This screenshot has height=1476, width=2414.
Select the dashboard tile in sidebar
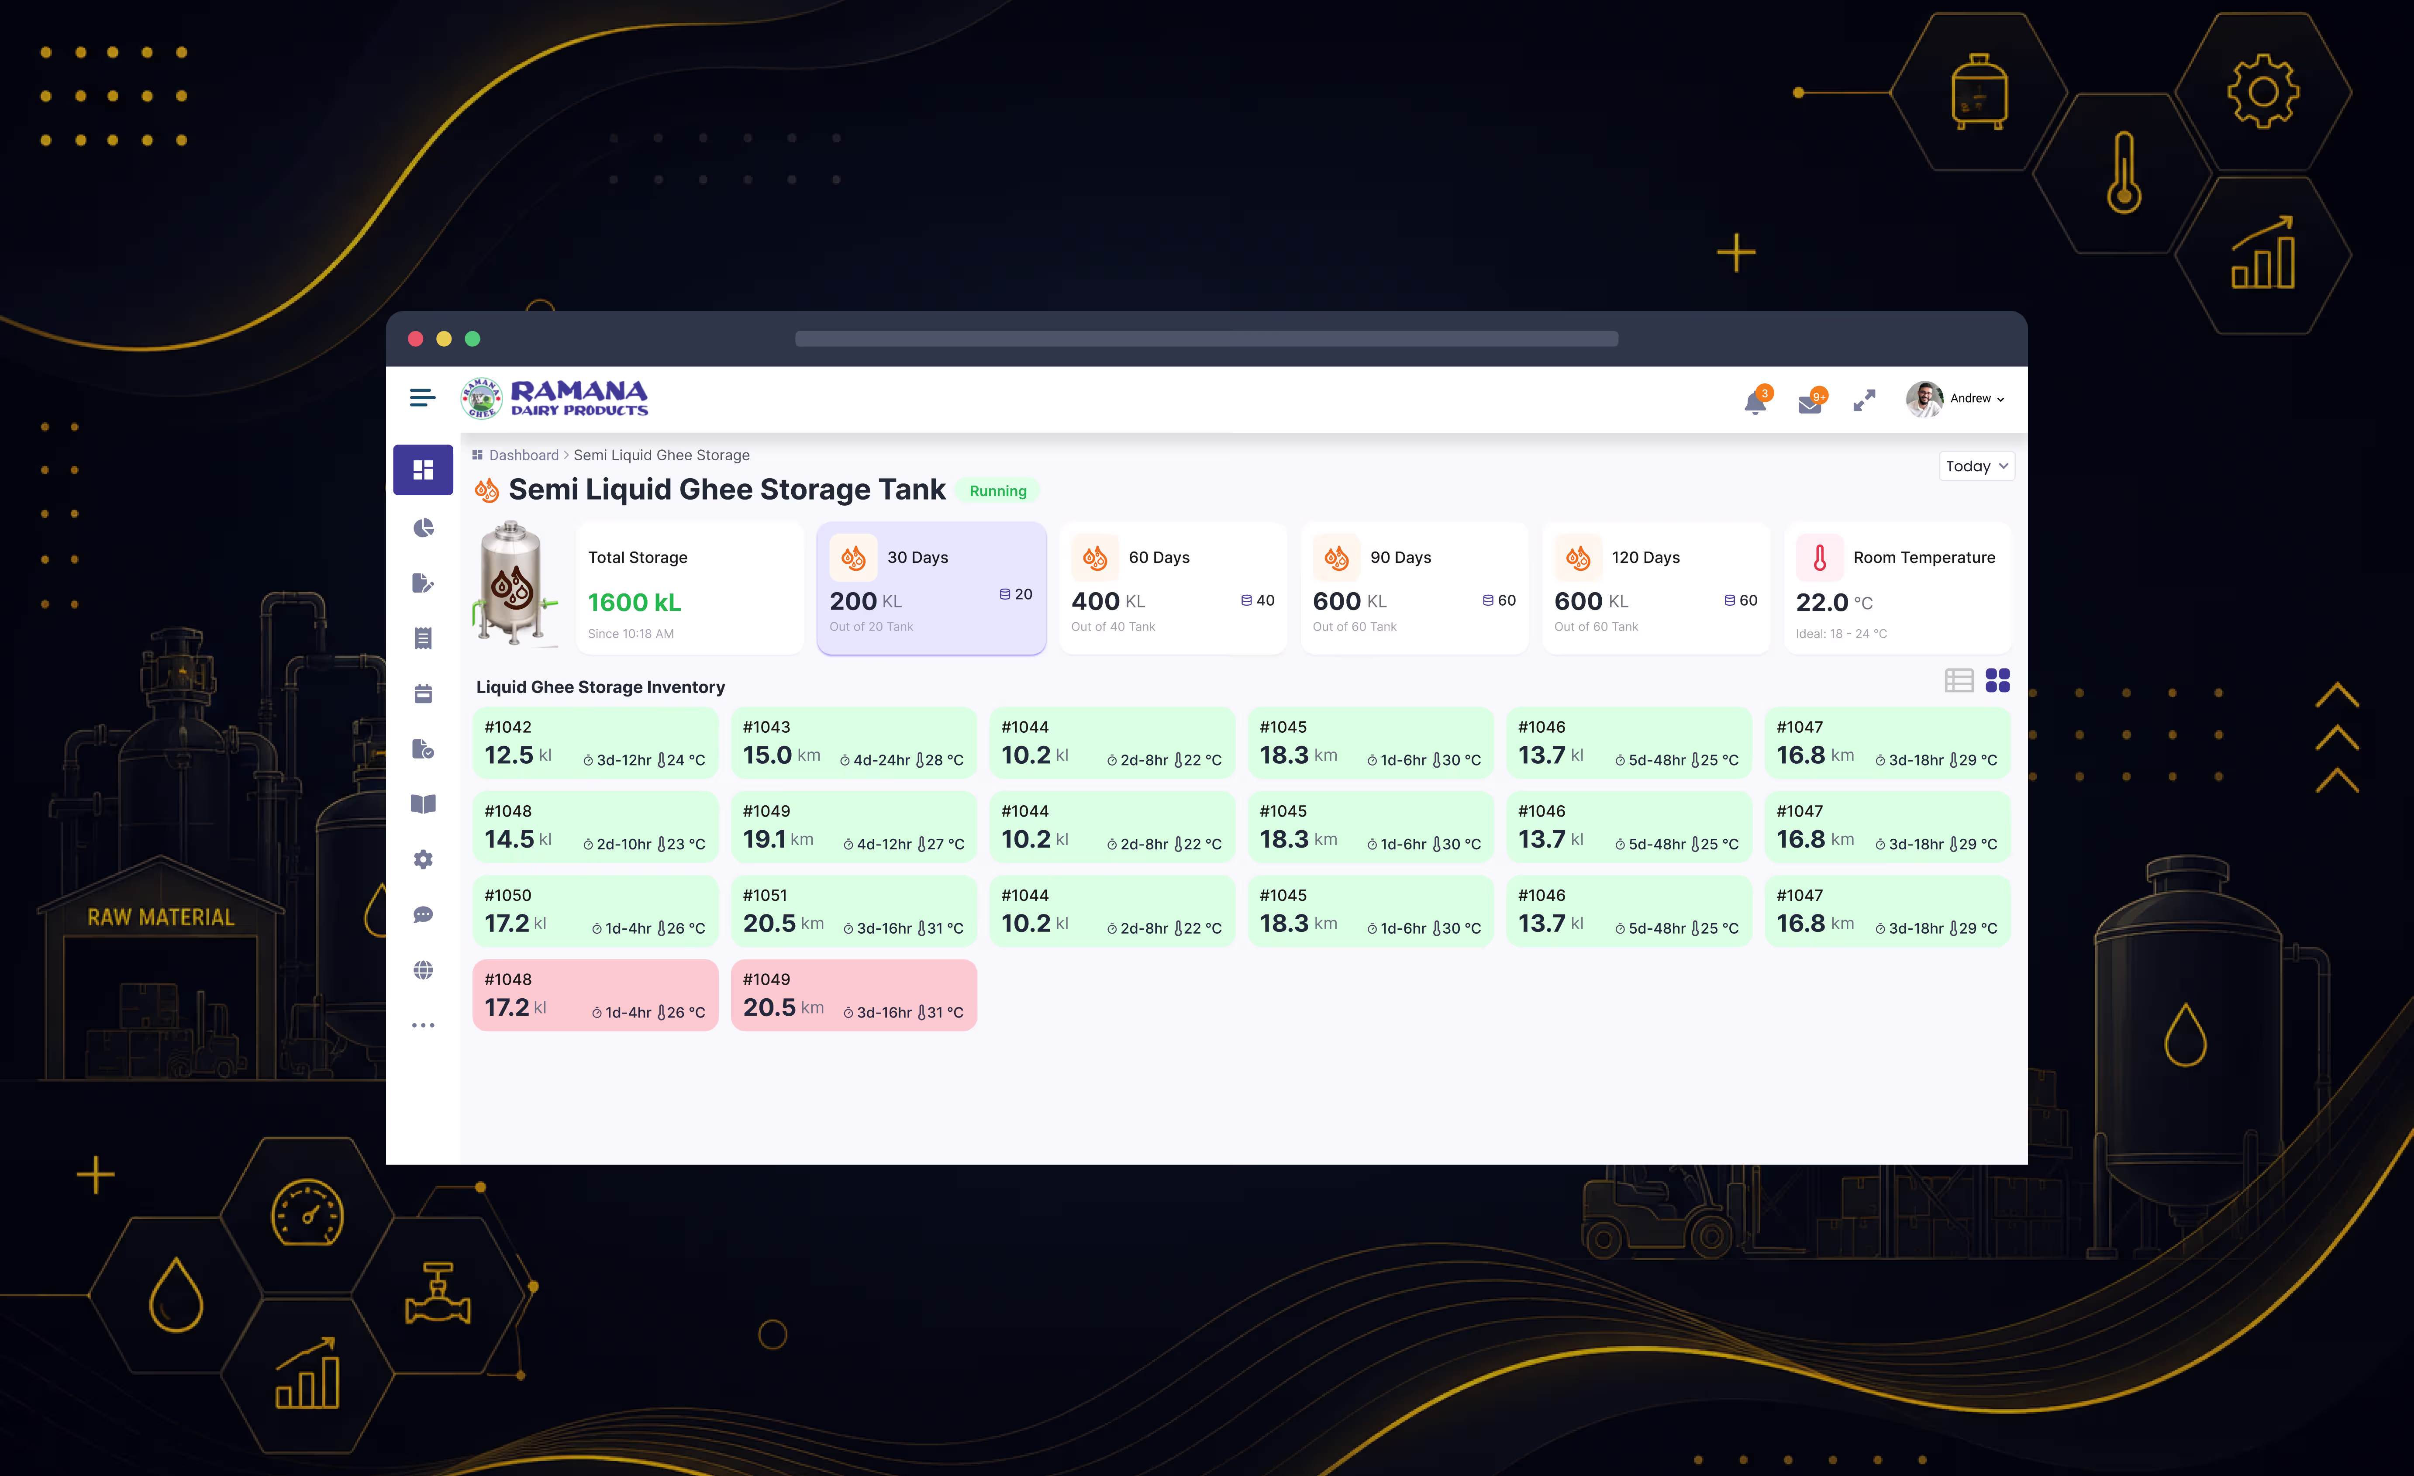(423, 470)
